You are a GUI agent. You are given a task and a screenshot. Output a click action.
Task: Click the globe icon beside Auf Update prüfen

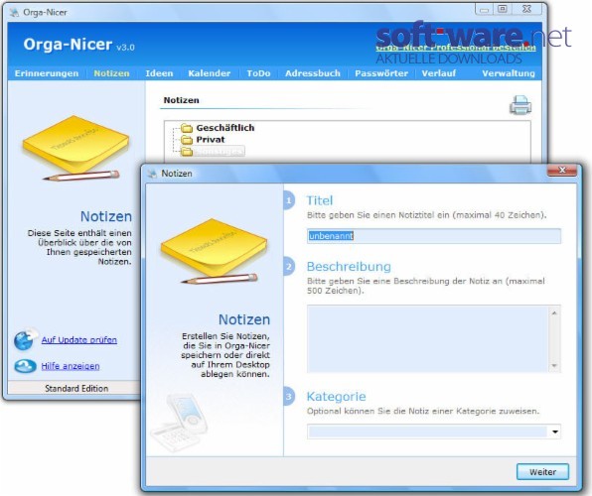[x=25, y=339]
